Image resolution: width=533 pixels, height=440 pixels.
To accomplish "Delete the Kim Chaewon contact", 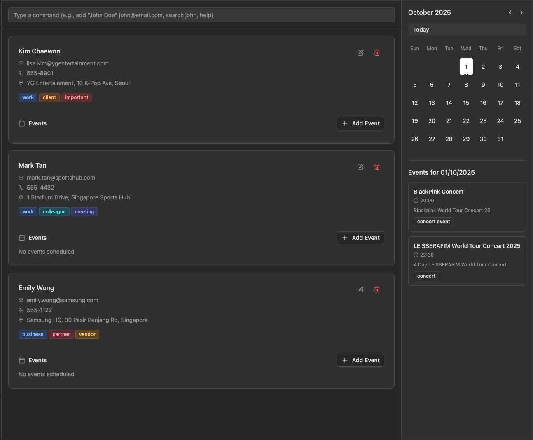I will point(377,53).
